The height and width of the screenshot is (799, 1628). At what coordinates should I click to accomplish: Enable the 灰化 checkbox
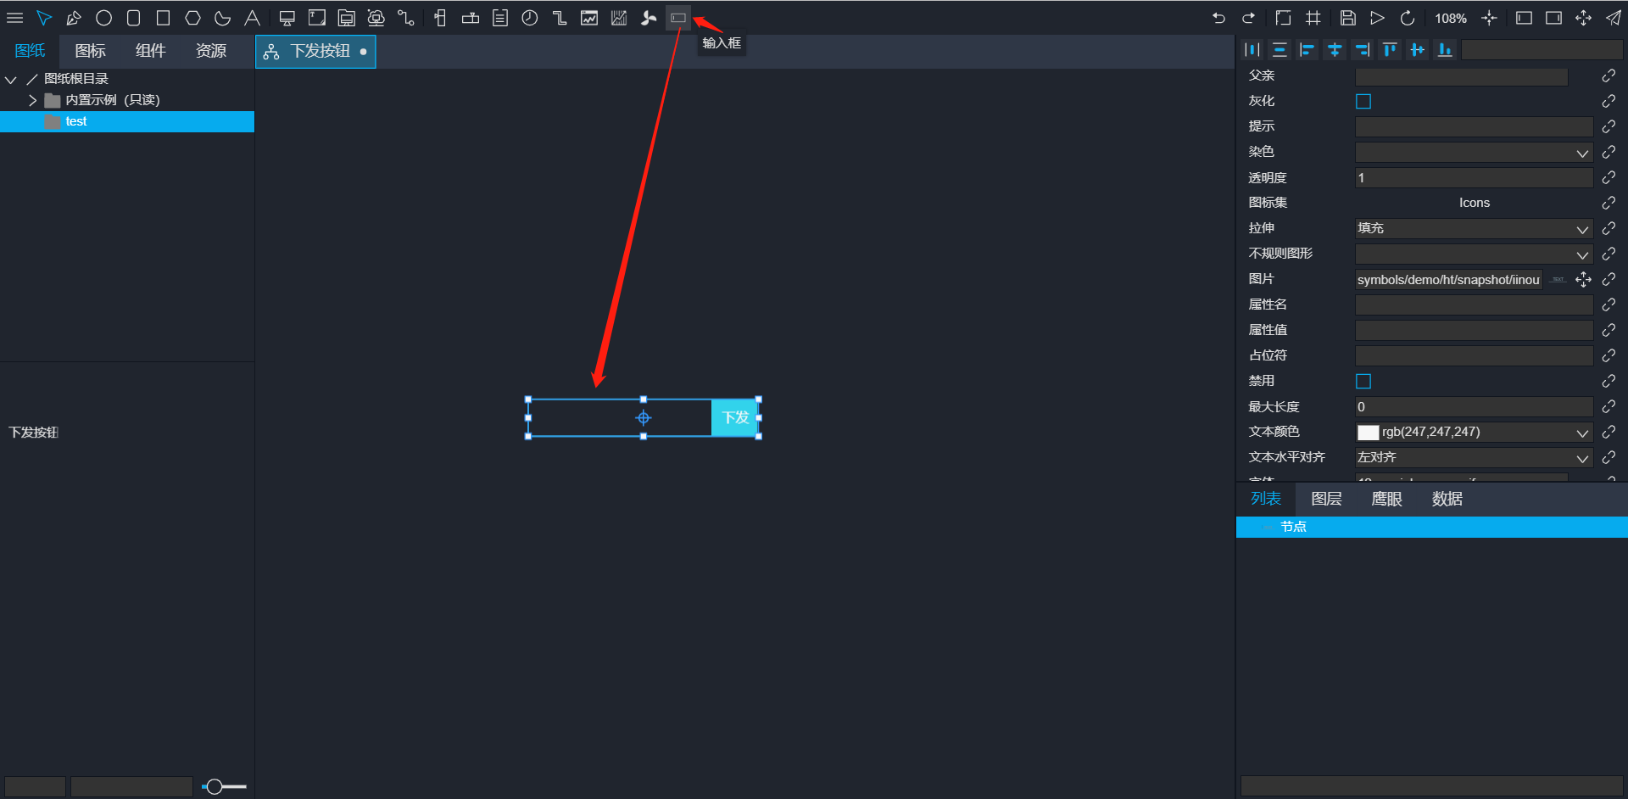[x=1363, y=102]
